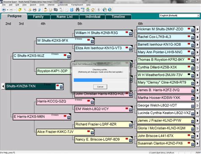201x154 pixels.
Task: Open the English (Default) language dropdown
Action: [x=198, y=16]
